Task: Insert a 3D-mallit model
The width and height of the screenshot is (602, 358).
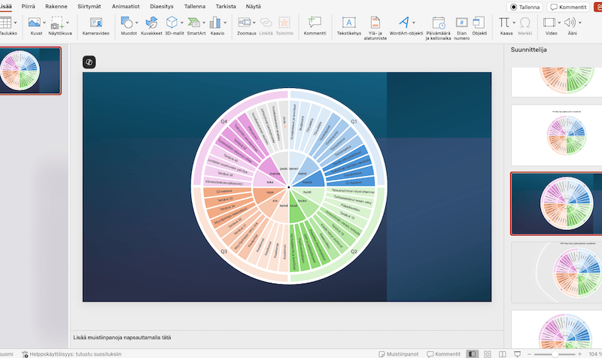Action: pos(172,23)
